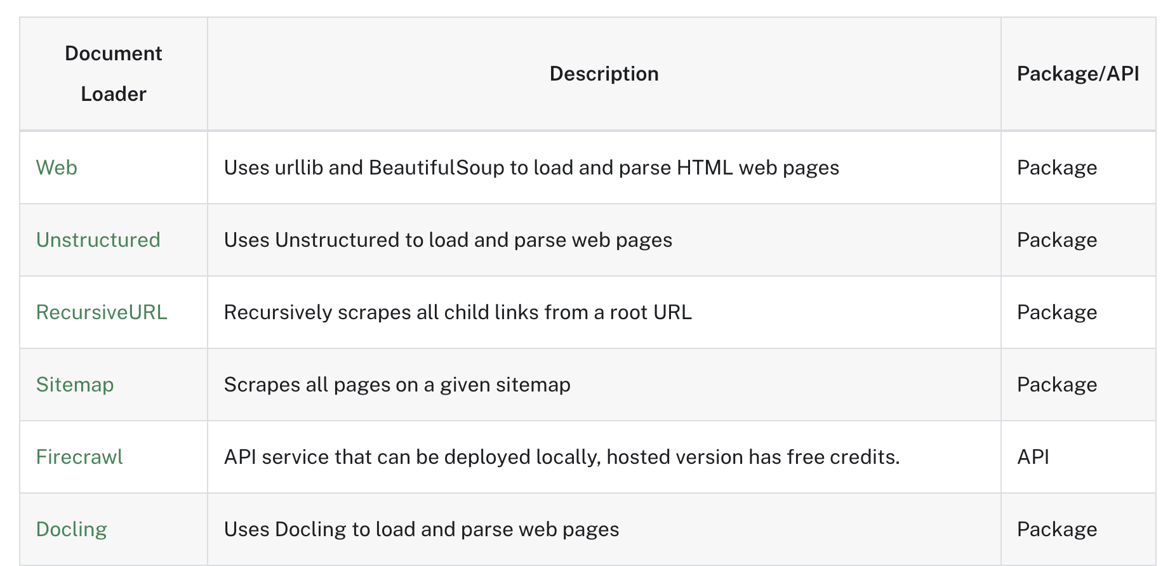This screenshot has height=566, width=1163.
Task: Select the Package/API column header
Action: (x=1078, y=74)
